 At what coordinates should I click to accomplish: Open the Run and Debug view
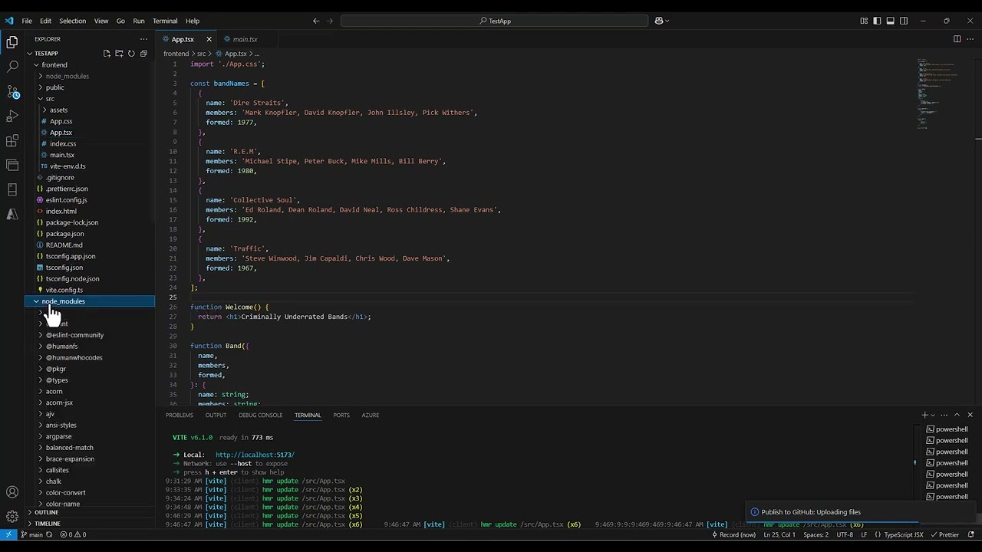(x=12, y=117)
